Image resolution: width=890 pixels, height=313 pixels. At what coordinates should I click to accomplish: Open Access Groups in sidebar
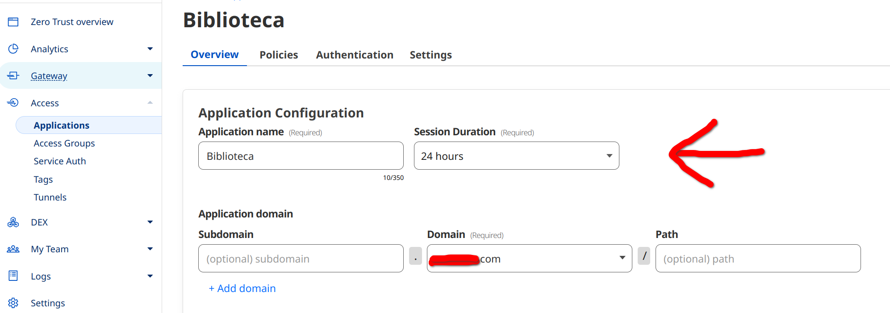(x=64, y=143)
